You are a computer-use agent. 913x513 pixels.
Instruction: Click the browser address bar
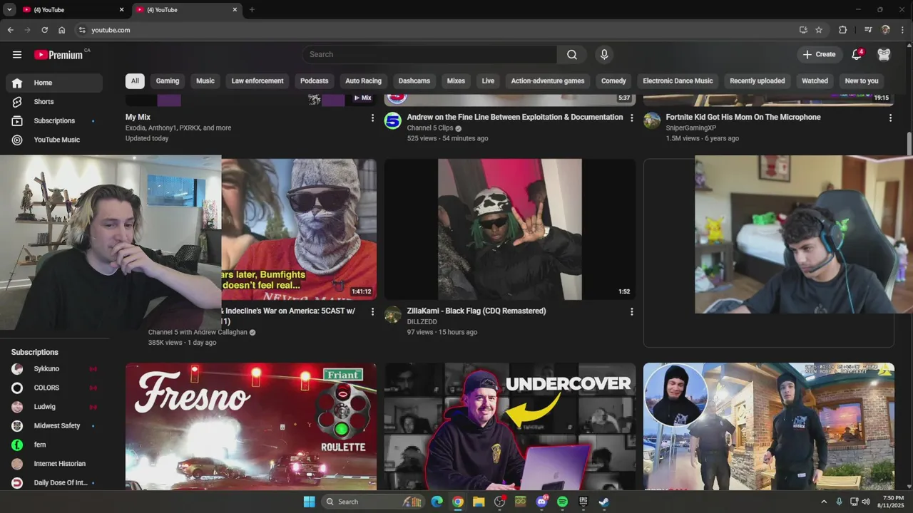[435, 30]
